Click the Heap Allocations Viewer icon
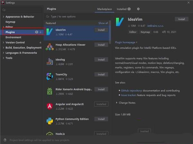The width and height of the screenshot is (193, 144). (50, 47)
